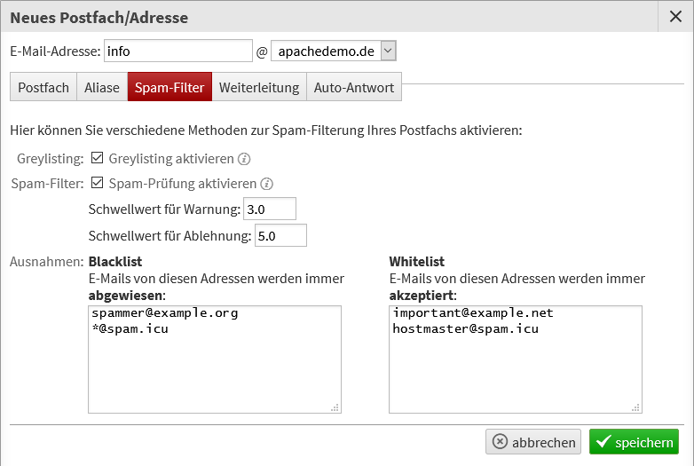This screenshot has height=466, width=694.
Task: Go to the Auto-Antwort tab
Action: [x=353, y=87]
